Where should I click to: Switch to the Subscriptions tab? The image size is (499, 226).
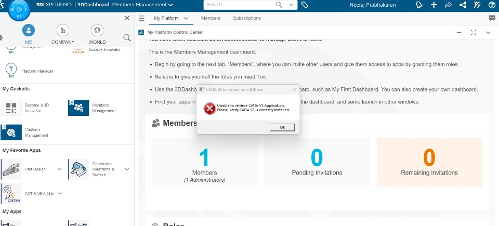click(x=246, y=18)
